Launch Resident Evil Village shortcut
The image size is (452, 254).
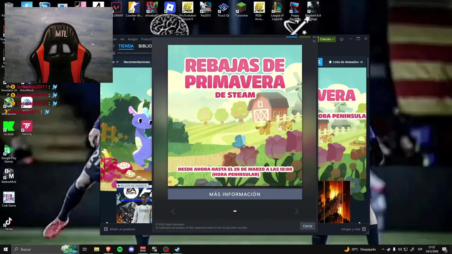pyautogui.click(x=313, y=11)
